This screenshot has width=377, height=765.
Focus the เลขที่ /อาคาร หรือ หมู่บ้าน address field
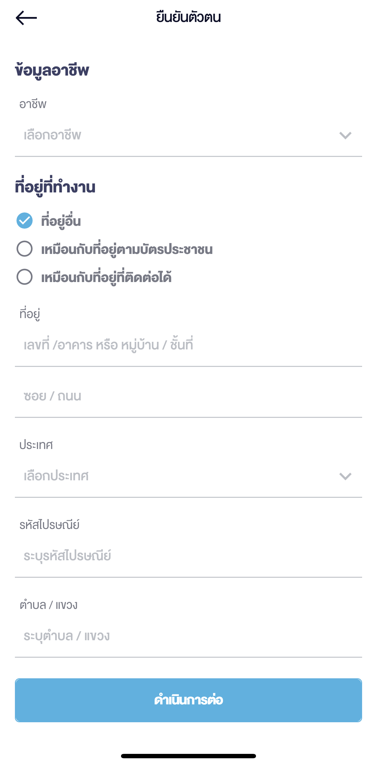178,345
